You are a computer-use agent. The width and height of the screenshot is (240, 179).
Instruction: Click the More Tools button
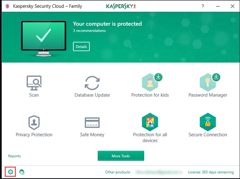pos(121,156)
